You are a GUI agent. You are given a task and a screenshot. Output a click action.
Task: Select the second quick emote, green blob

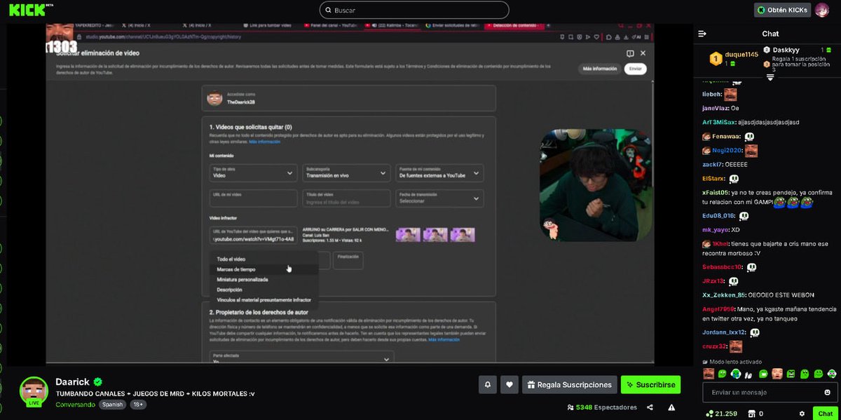point(722,374)
